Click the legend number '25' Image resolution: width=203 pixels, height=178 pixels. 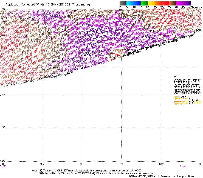(x=155, y=7)
